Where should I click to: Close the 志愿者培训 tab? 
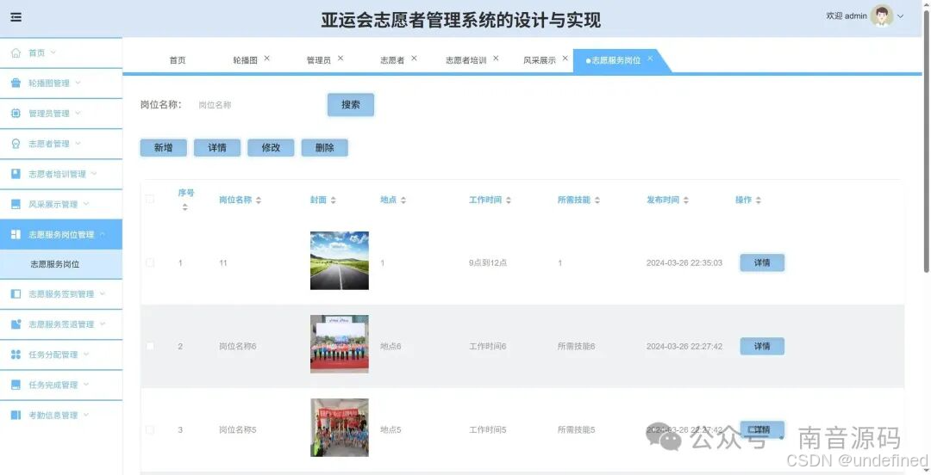[496, 59]
